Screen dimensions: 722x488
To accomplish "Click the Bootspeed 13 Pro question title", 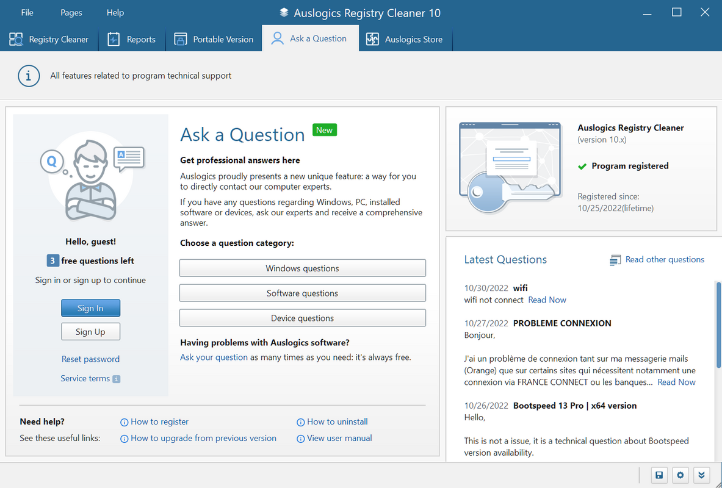I will (x=575, y=406).
